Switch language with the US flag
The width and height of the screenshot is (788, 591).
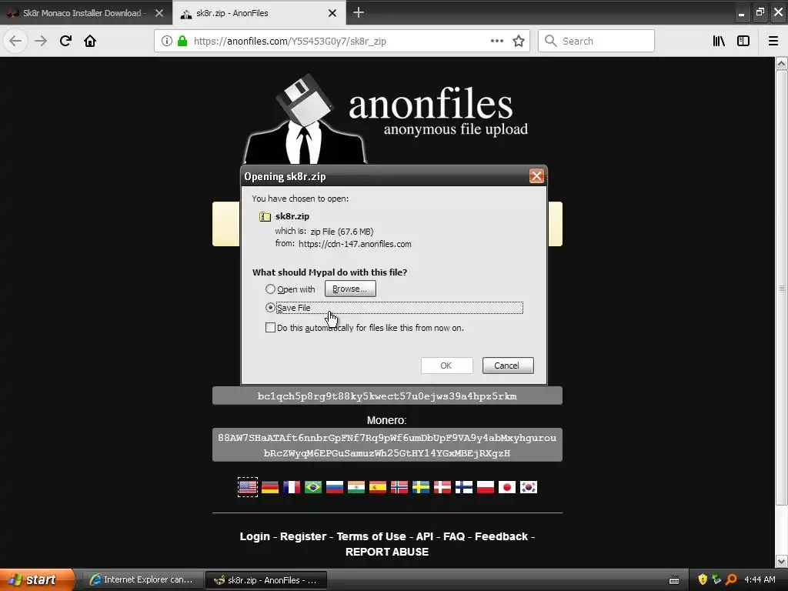point(248,487)
